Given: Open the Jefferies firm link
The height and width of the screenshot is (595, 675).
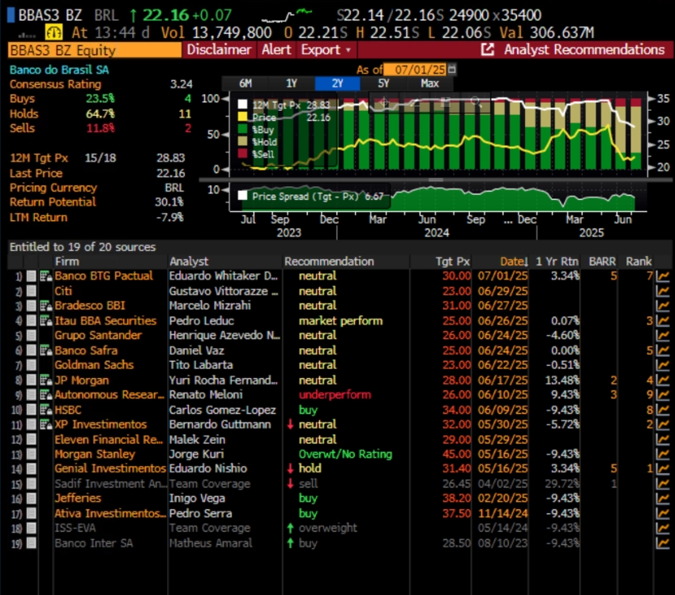Looking at the screenshot, I should coord(78,499).
